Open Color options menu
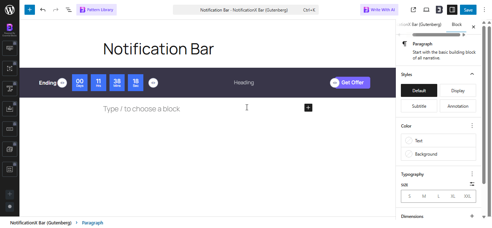The height and width of the screenshot is (228, 492). pyautogui.click(x=472, y=126)
